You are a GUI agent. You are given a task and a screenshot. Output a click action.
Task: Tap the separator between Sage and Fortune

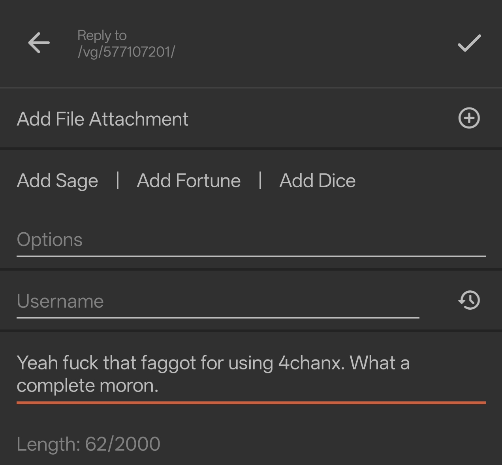118,180
